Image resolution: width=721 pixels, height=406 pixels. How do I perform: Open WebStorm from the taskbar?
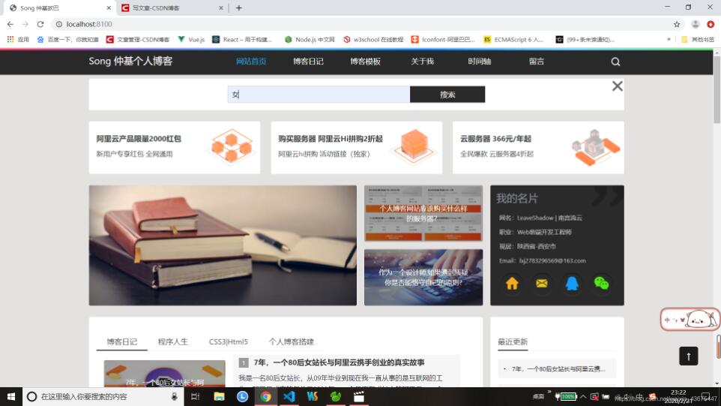coord(313,396)
